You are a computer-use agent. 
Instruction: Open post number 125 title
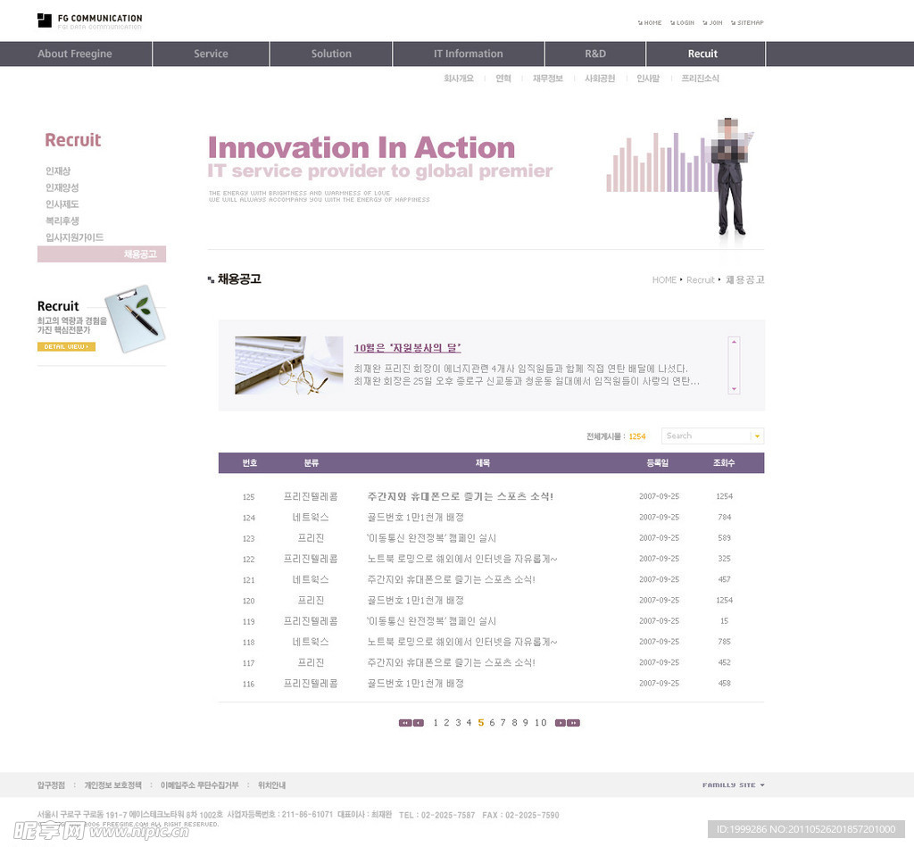coord(460,496)
